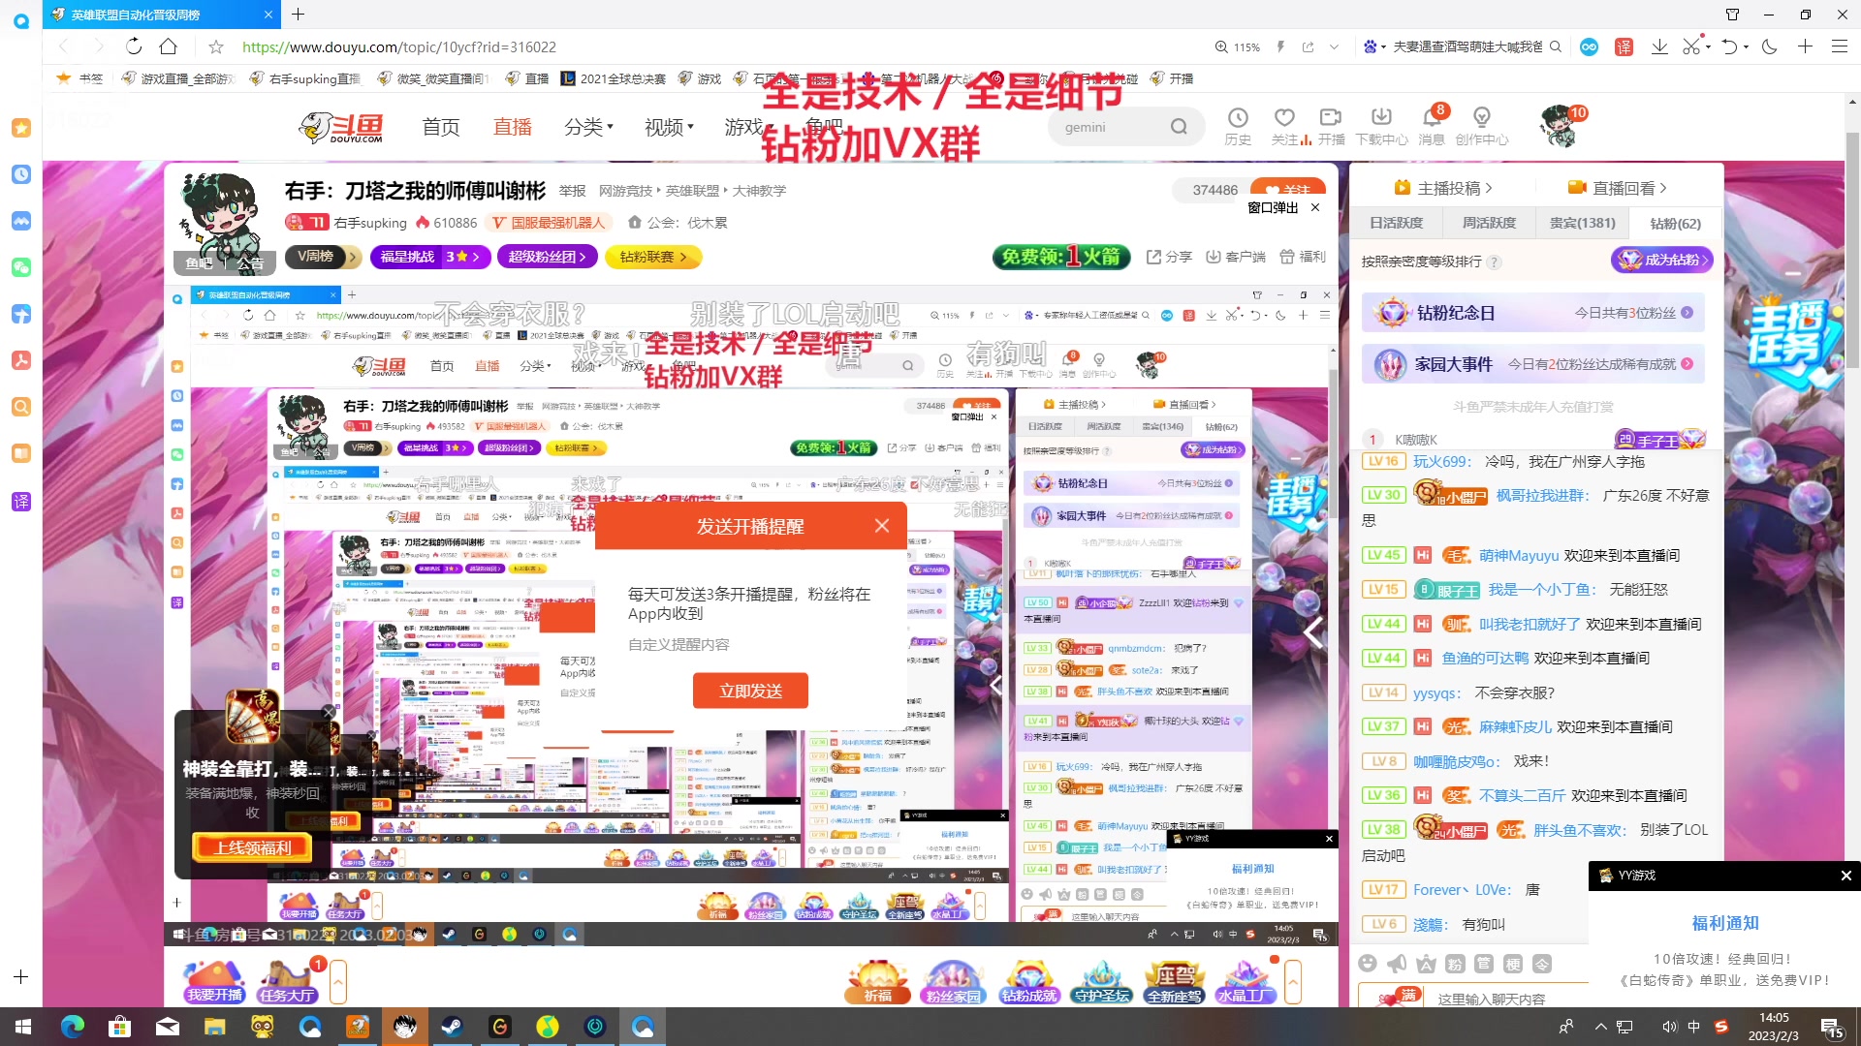The image size is (1861, 1046).
Task: Click 上线领福利 in the game ad
Action: [x=253, y=847]
